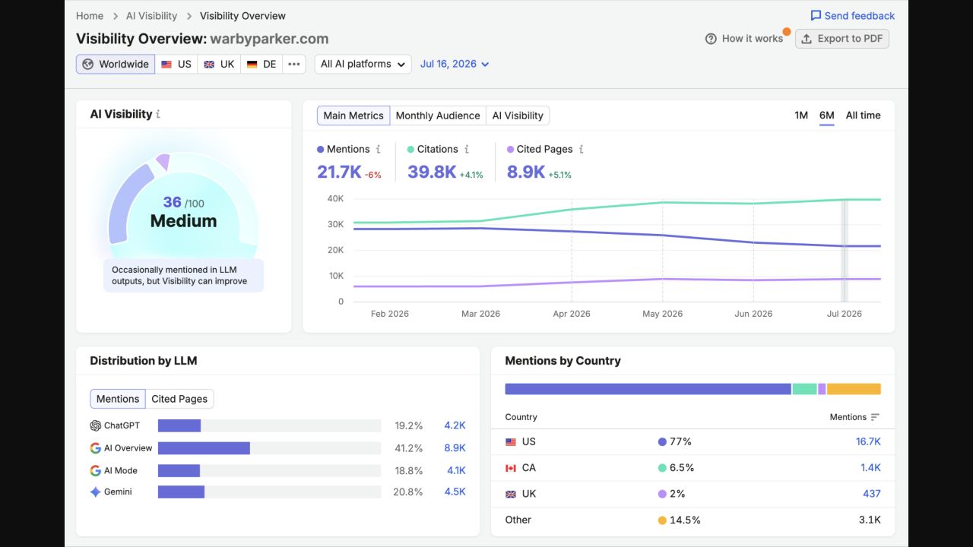Expand more regions with the ellipsis button
The image size is (973, 547).
point(293,64)
